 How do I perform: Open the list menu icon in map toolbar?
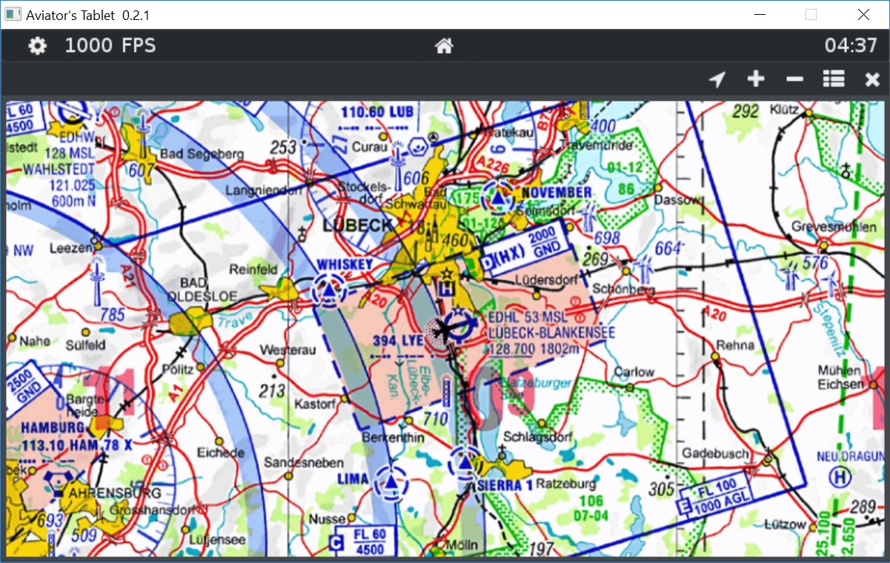(x=834, y=79)
